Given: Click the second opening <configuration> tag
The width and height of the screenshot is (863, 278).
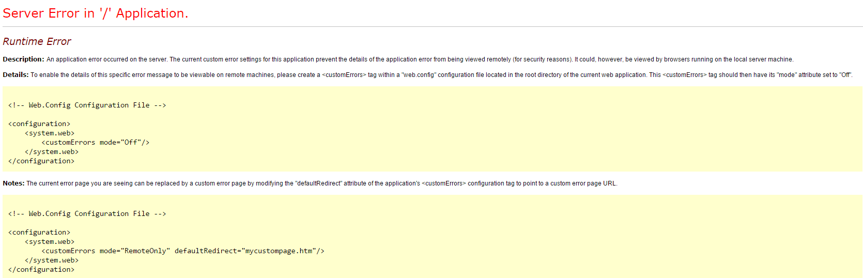Looking at the screenshot, I should pyautogui.click(x=39, y=233).
